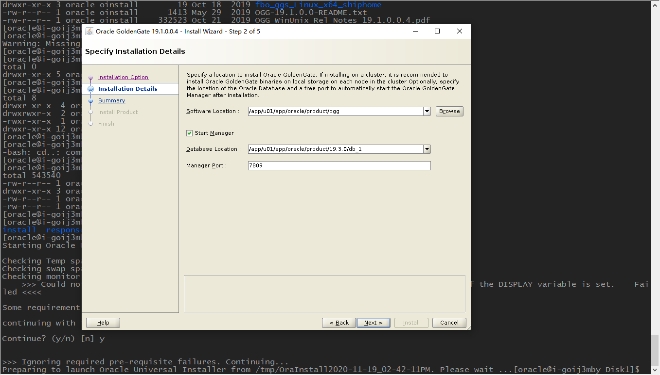Click the Back button
This screenshot has width=660, height=375.
(x=339, y=322)
